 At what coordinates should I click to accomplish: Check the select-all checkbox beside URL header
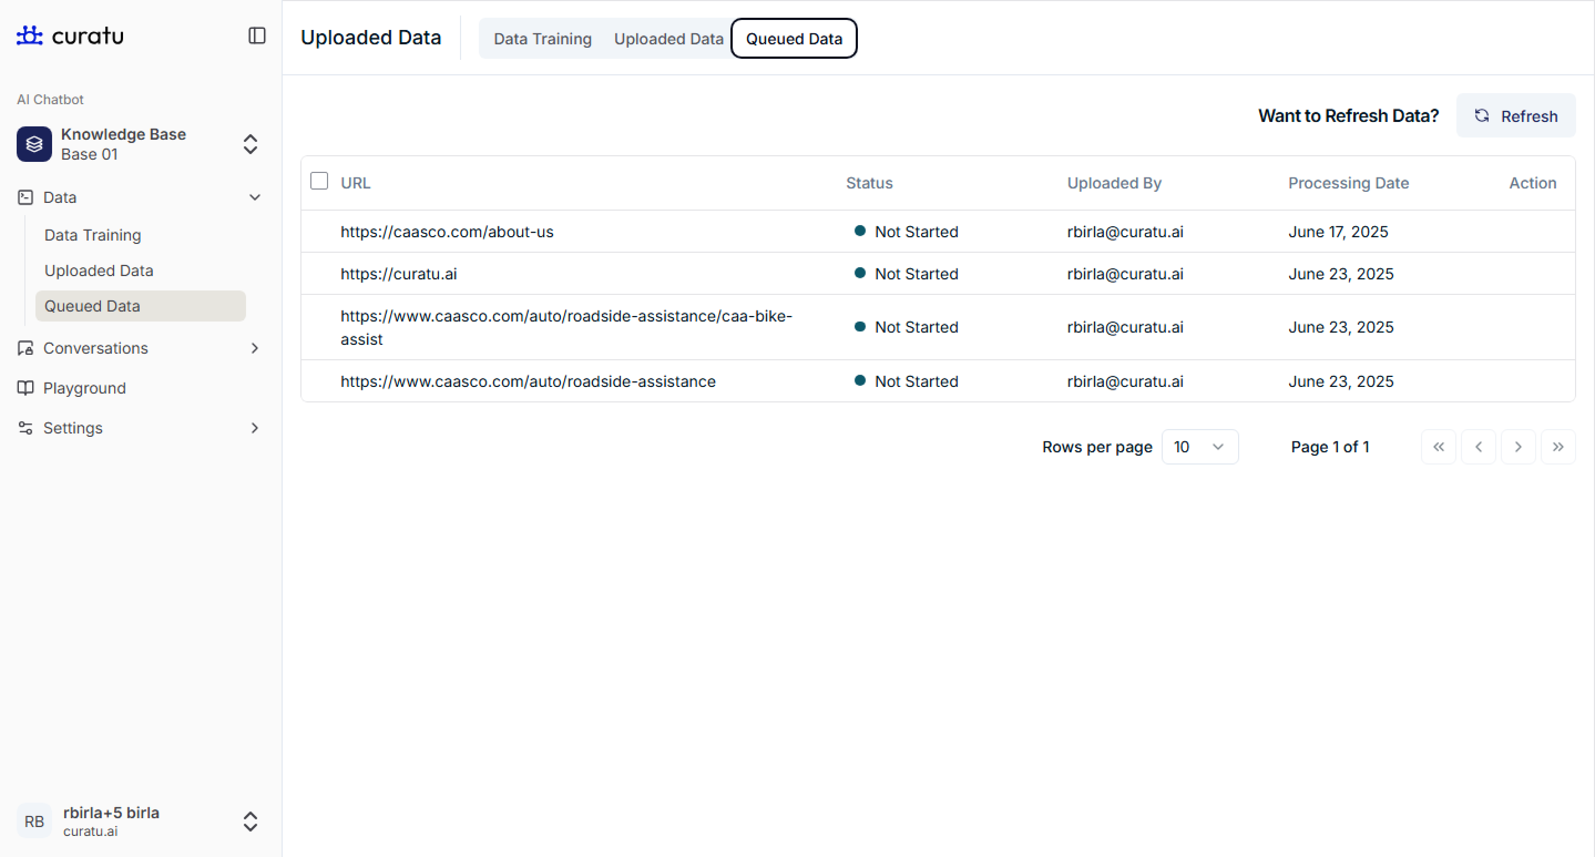click(x=319, y=181)
